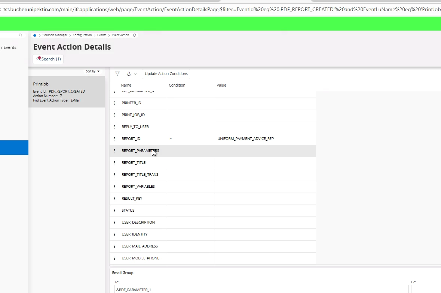Viewport: 441px width, 293px height.
Task: Go to Events breadcrumb
Action: tap(102, 35)
